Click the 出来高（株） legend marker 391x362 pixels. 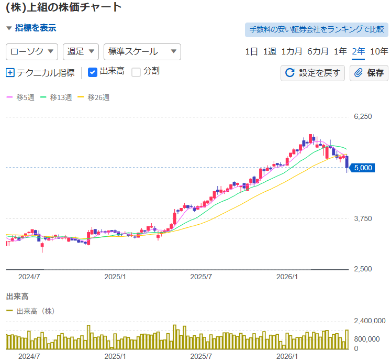(x=9, y=311)
